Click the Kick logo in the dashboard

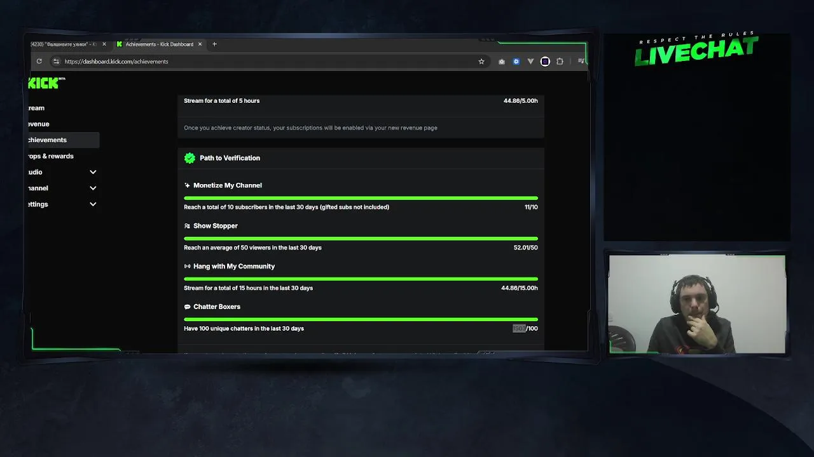point(46,83)
